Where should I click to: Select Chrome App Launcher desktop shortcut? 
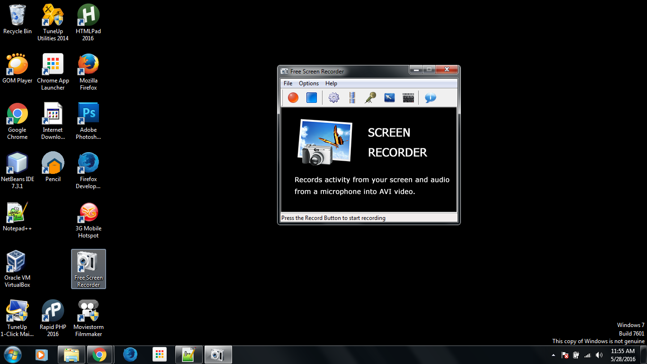(x=53, y=72)
